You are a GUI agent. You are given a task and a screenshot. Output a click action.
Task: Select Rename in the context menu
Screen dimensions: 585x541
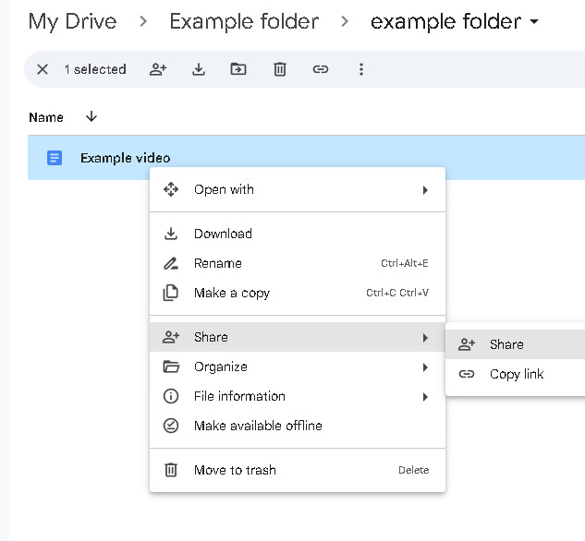point(218,263)
